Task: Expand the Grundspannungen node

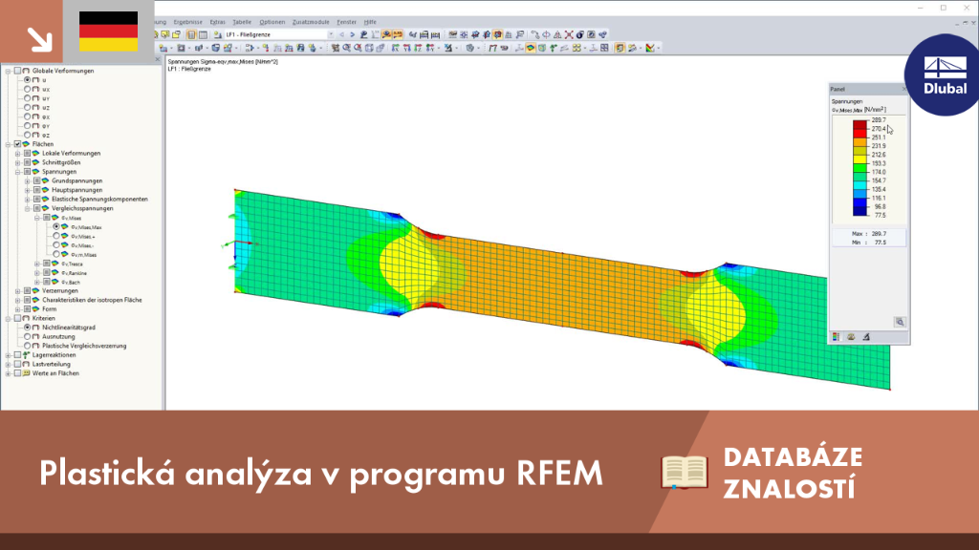Action: click(x=28, y=180)
